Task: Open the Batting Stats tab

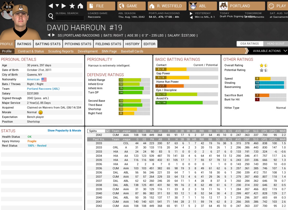Action: pos(48,44)
